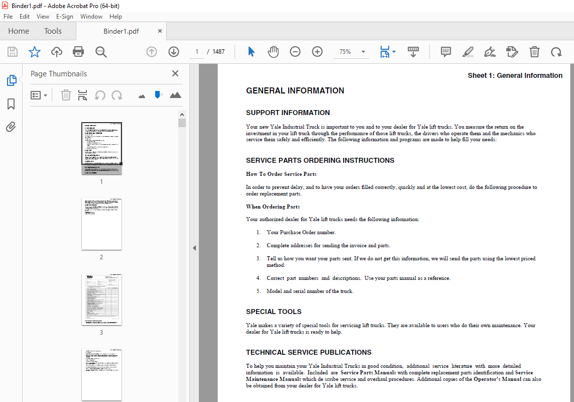Click the "SPECIAL TOOLS" heading
The image size is (574, 402).
274,312
